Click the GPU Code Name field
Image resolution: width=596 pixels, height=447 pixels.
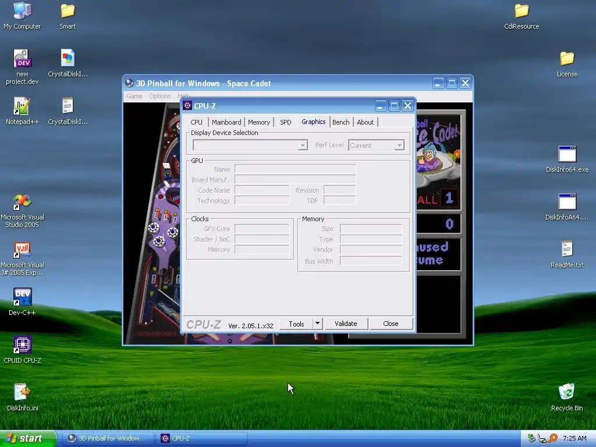(x=262, y=190)
